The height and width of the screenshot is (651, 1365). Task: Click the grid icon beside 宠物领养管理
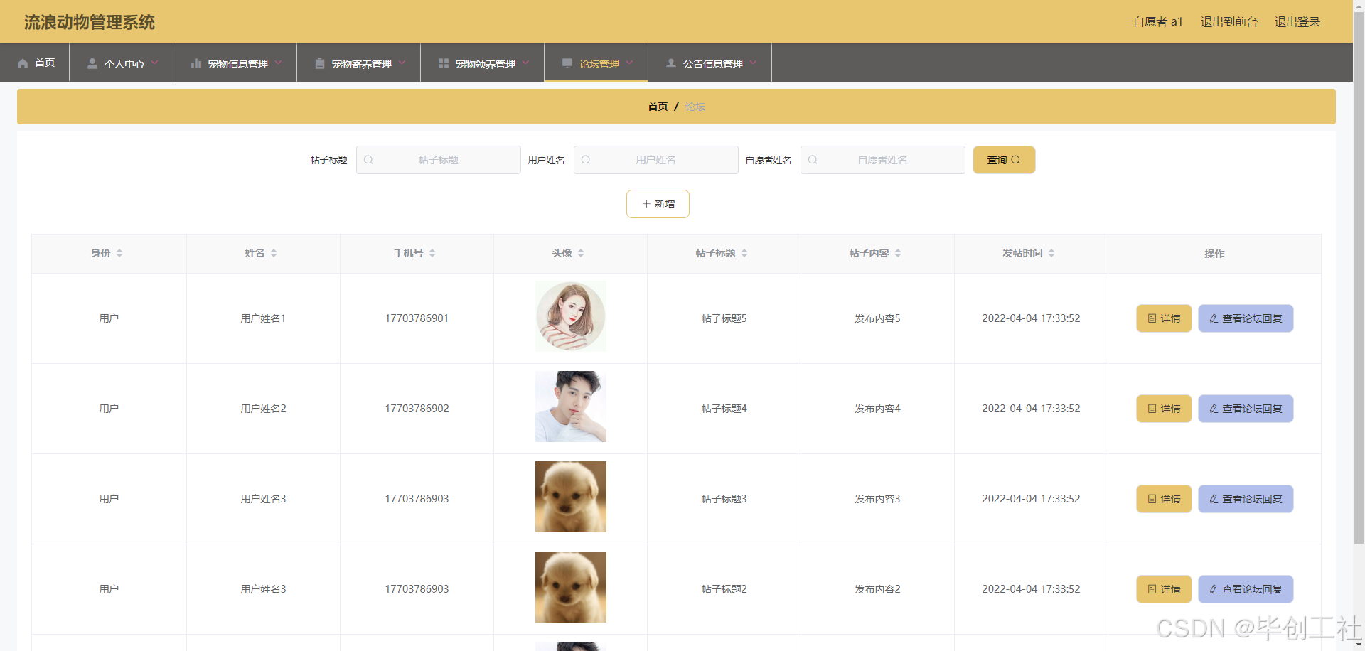(444, 63)
